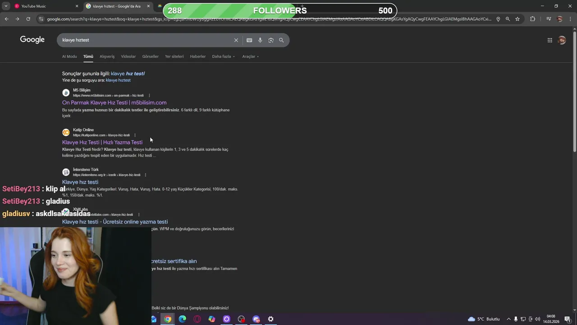Viewport: 577px width, 325px height.
Task: Open the on-screen keyboard input tool
Action: point(249,40)
